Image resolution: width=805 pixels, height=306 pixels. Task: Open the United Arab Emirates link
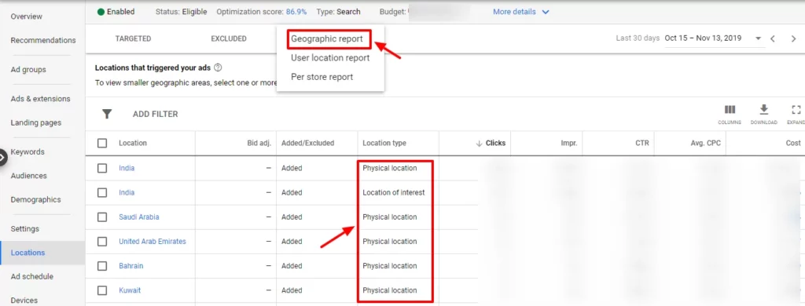(x=153, y=242)
